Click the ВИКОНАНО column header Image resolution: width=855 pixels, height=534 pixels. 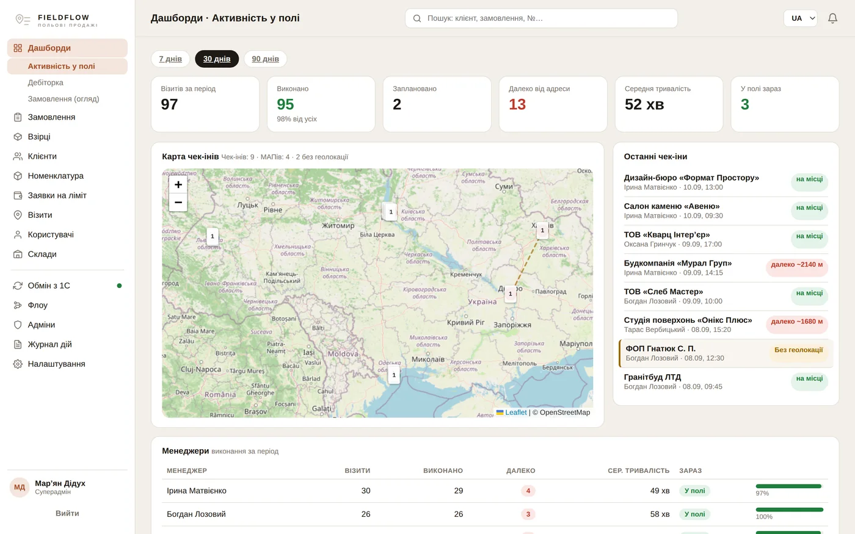point(443,471)
